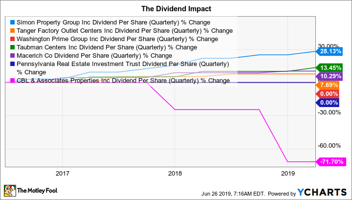This screenshot has width=352, height=200.
Task: Click the green Taubman Centers legend swatch
Action: [x=12, y=47]
